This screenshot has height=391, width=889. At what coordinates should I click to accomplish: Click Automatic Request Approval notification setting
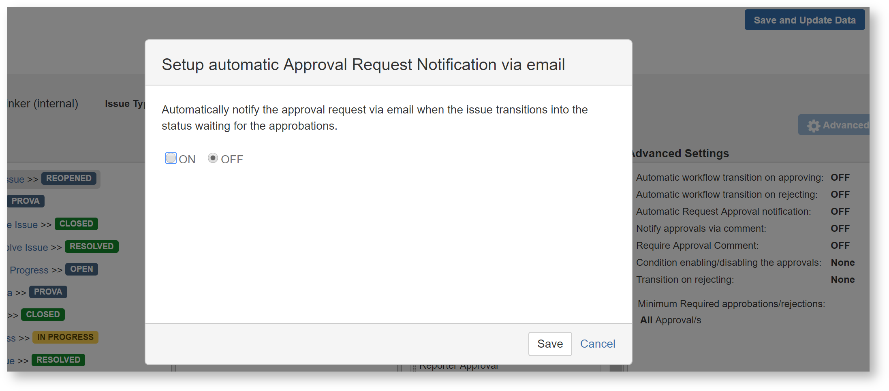pyautogui.click(x=723, y=212)
